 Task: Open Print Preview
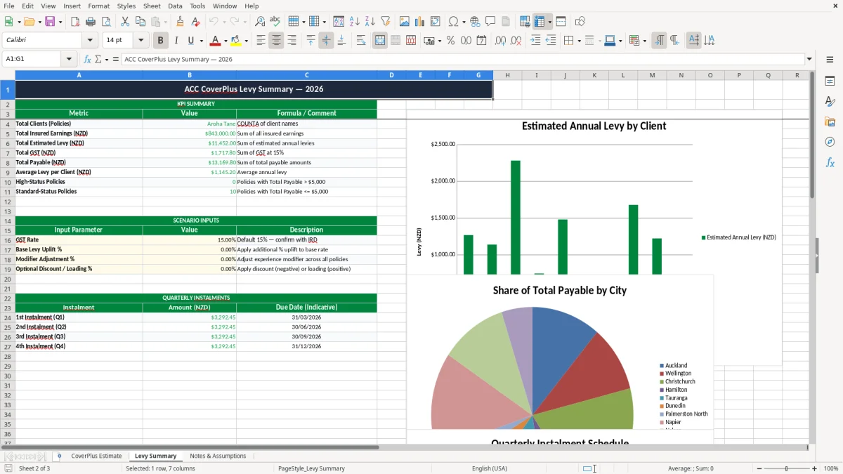coord(105,22)
